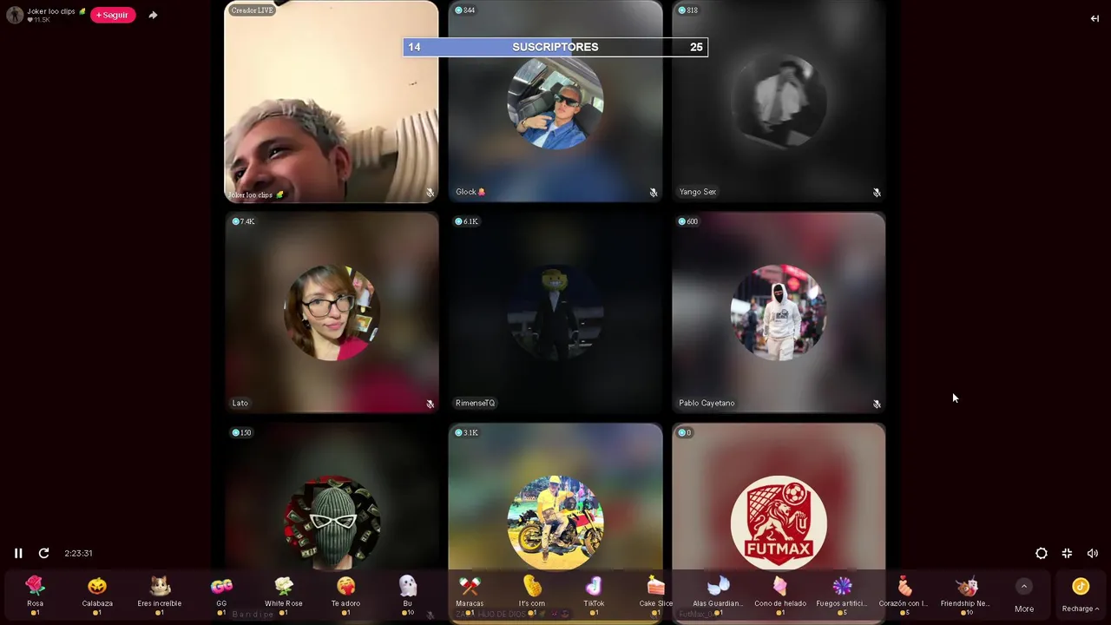The image size is (1111, 625).
Task: Open the yellow motorcycle guest avatar
Action: pyautogui.click(x=555, y=523)
